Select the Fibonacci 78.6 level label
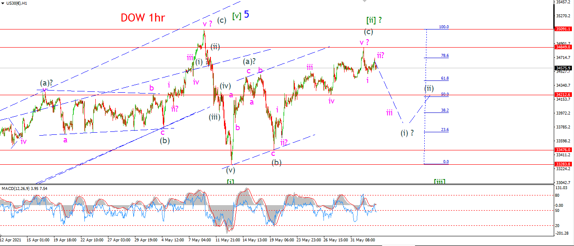 445,56
